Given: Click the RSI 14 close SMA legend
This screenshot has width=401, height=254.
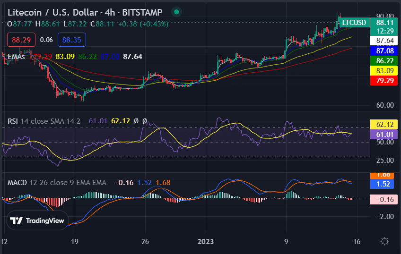Looking at the screenshot, I should click(x=44, y=121).
